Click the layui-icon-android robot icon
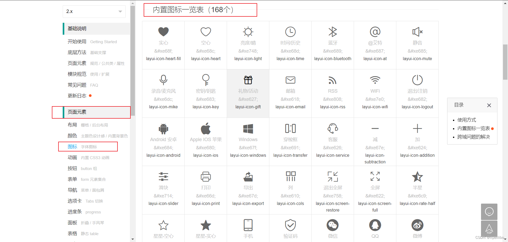This screenshot has width=508, height=242. pyautogui.click(x=163, y=129)
